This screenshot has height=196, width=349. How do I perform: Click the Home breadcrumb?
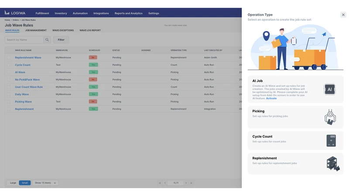coord(7,20)
